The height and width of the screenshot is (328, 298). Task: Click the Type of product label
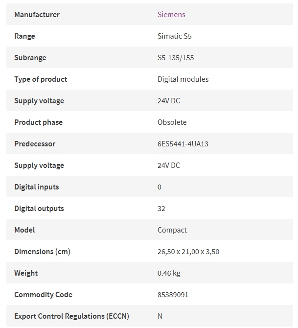(x=41, y=79)
